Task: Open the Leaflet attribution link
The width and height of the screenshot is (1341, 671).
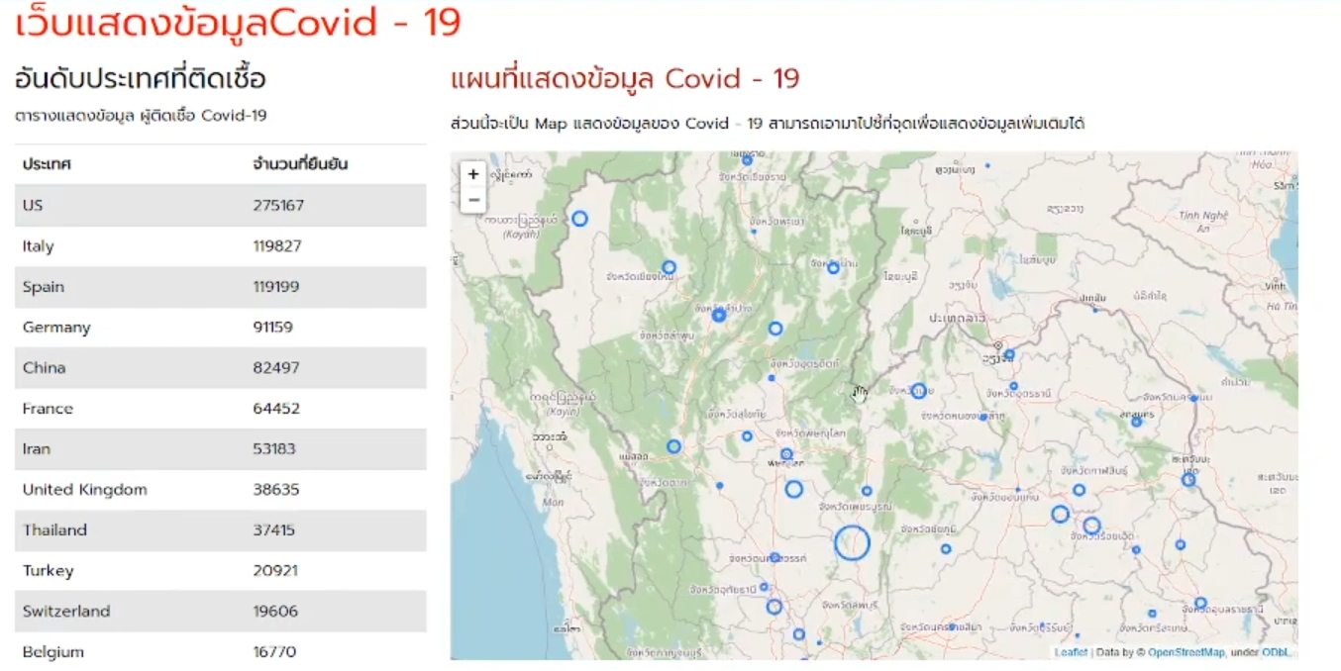Action: click(1071, 652)
